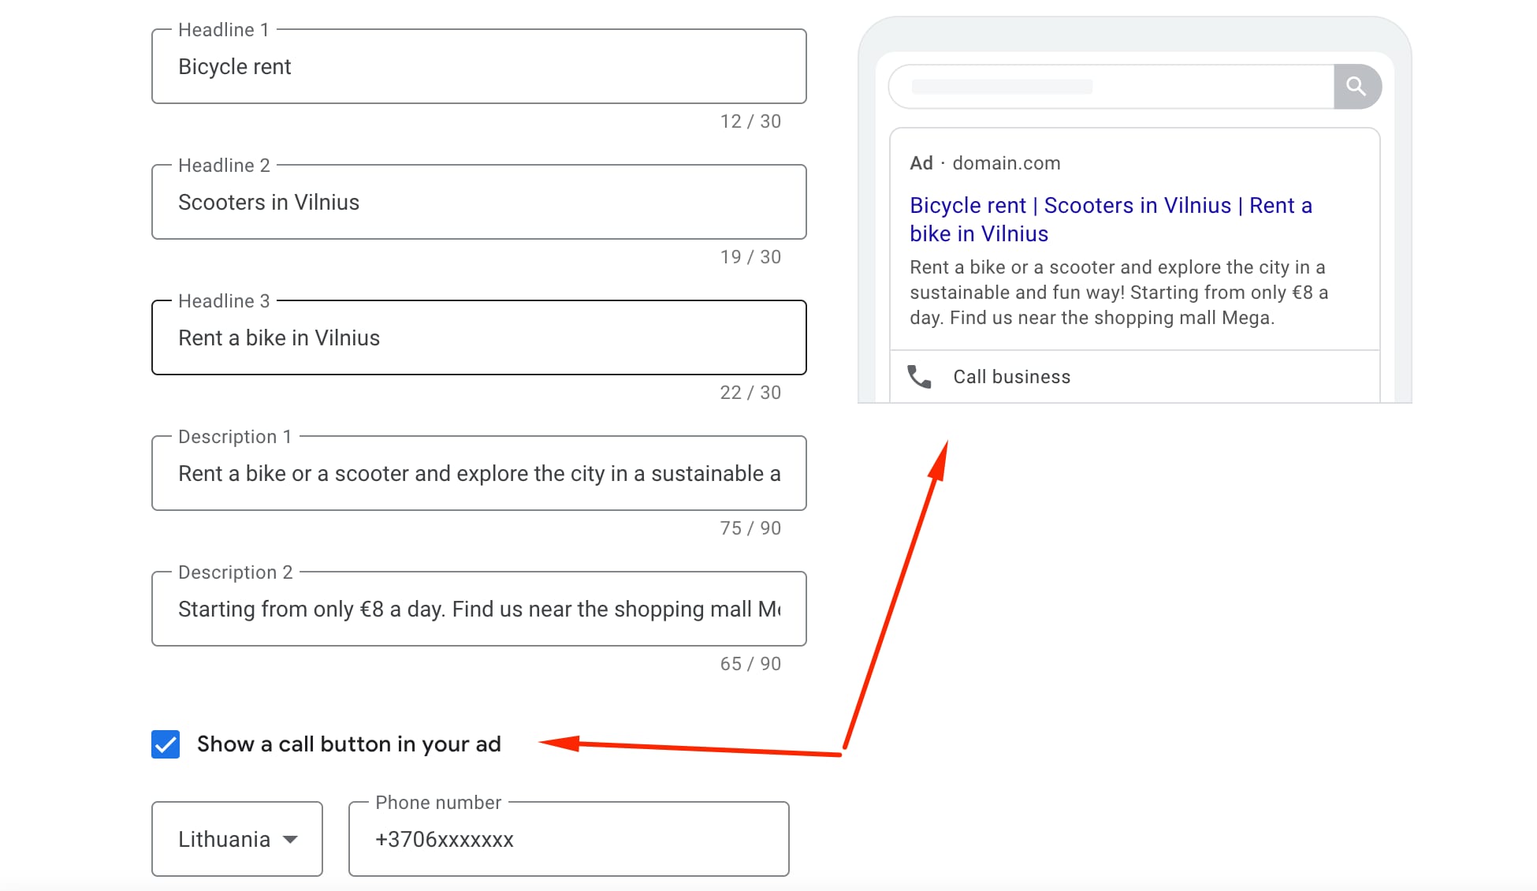
Task: Click the 75 / 90 character counter
Action: [750, 528]
